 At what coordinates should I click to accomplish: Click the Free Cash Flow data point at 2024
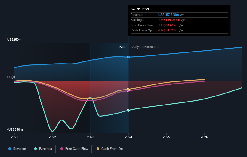coord(128,91)
